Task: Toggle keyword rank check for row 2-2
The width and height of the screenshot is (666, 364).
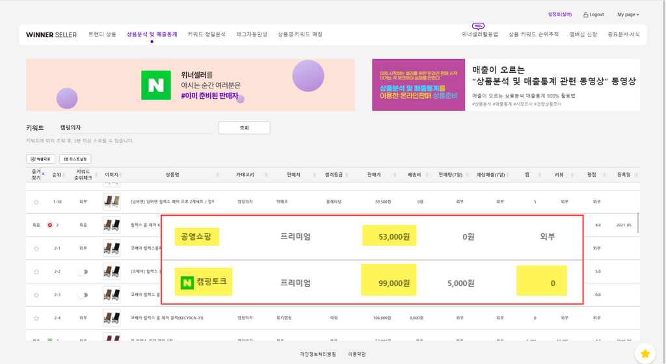Action: click(83, 272)
